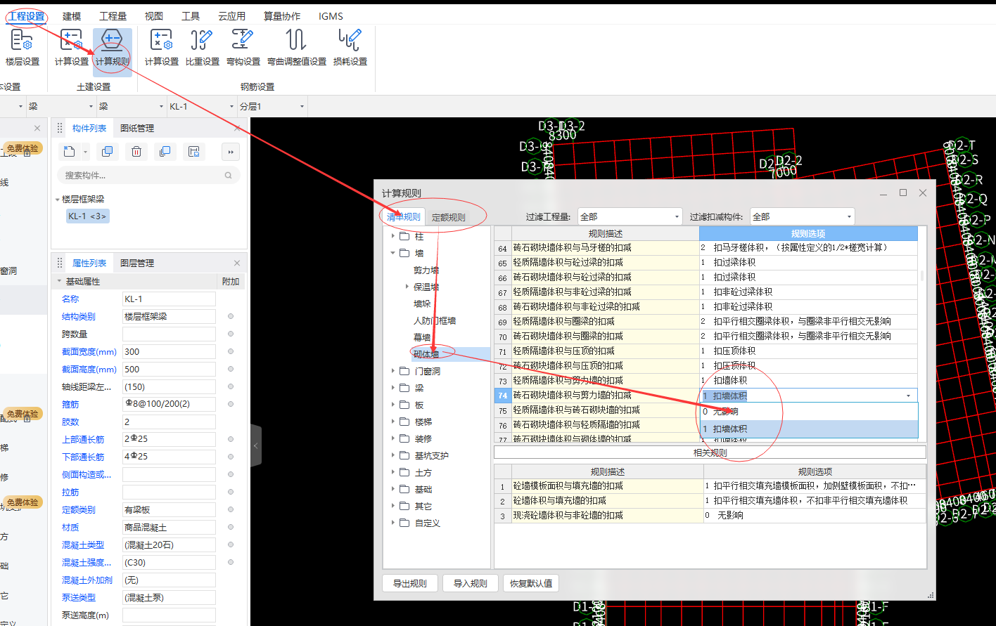
Task: Show more 构件列表 toolbar buttons
Action: [230, 151]
